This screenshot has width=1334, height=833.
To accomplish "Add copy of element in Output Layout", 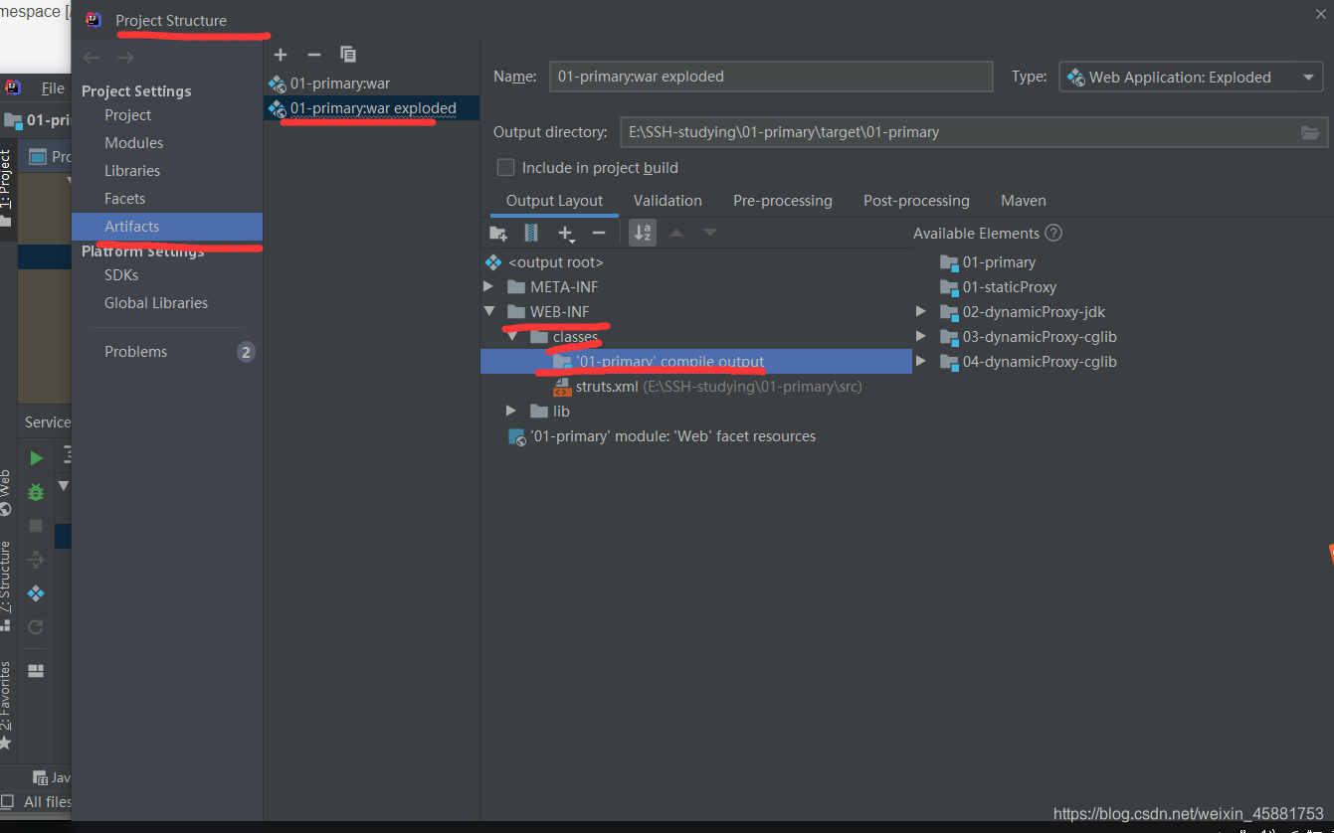I will tap(566, 233).
